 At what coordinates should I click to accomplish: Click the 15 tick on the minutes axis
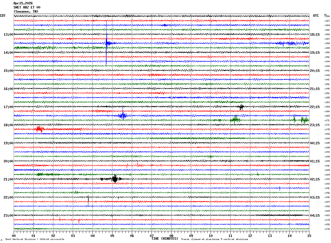pyautogui.click(x=309, y=236)
